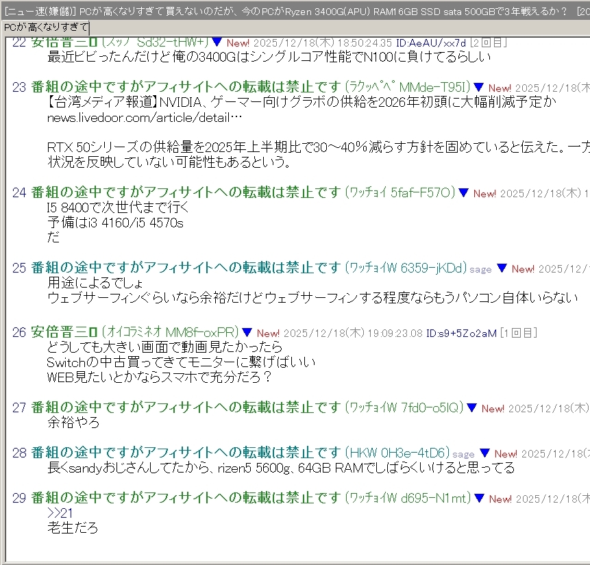Click the blue triangle on post 23
The width and height of the screenshot is (590, 565).
[x=479, y=88]
